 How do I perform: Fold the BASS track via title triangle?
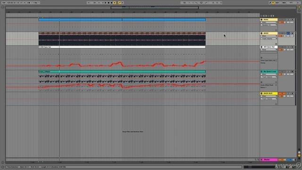[x=261, y=33]
